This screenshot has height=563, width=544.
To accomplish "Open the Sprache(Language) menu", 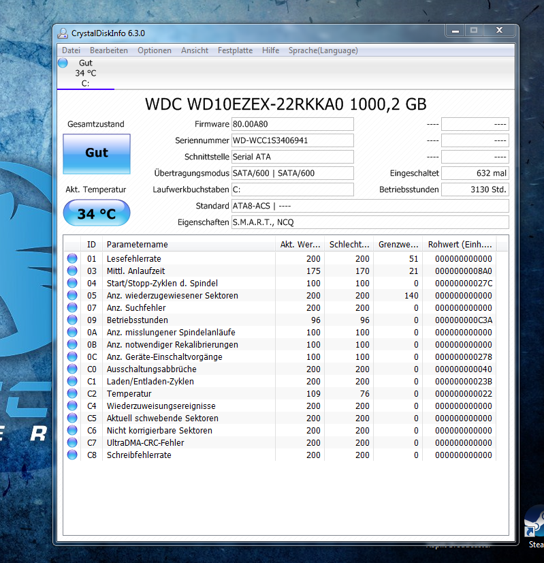I will [323, 50].
